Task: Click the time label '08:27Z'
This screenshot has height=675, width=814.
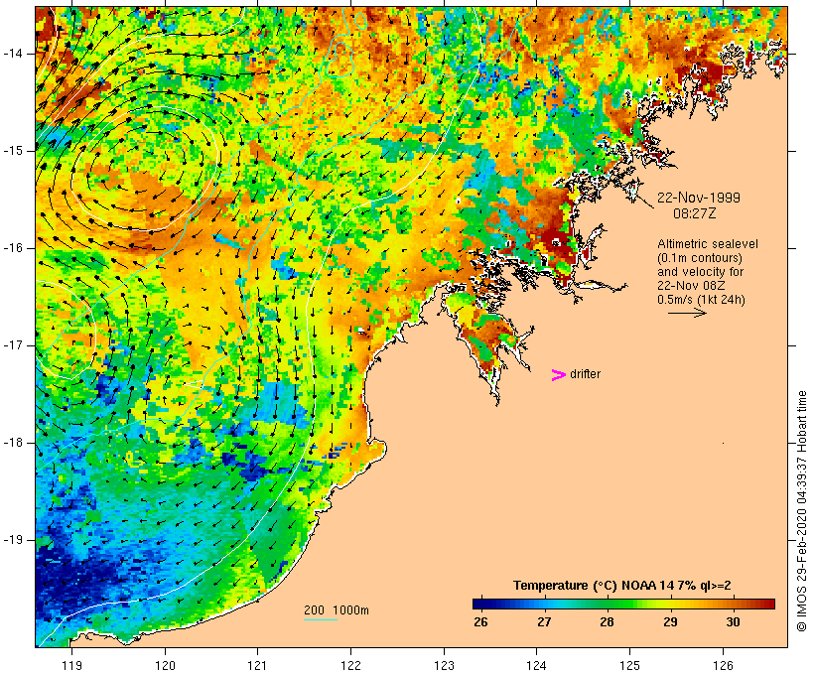Action: (695, 213)
